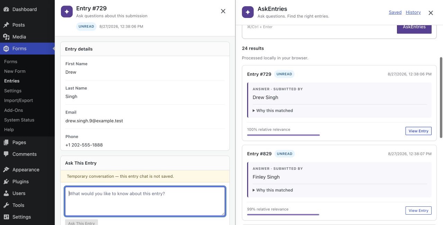
Task: Click the purple sparkle icon beside AskEntries title
Action: point(248,12)
